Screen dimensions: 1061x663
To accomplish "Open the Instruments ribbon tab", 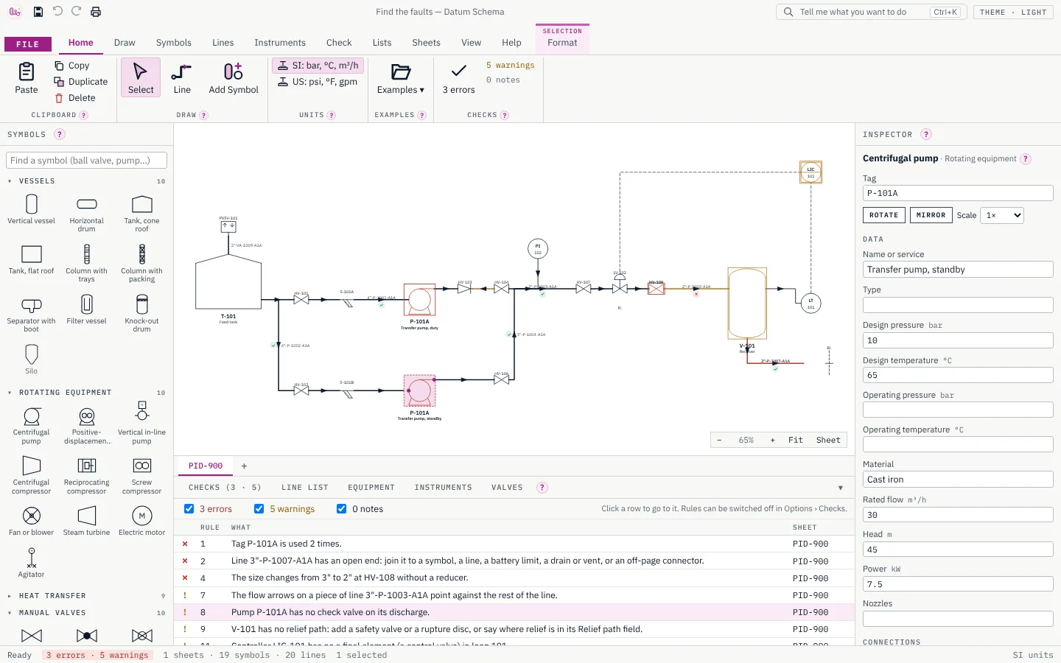I will point(280,43).
